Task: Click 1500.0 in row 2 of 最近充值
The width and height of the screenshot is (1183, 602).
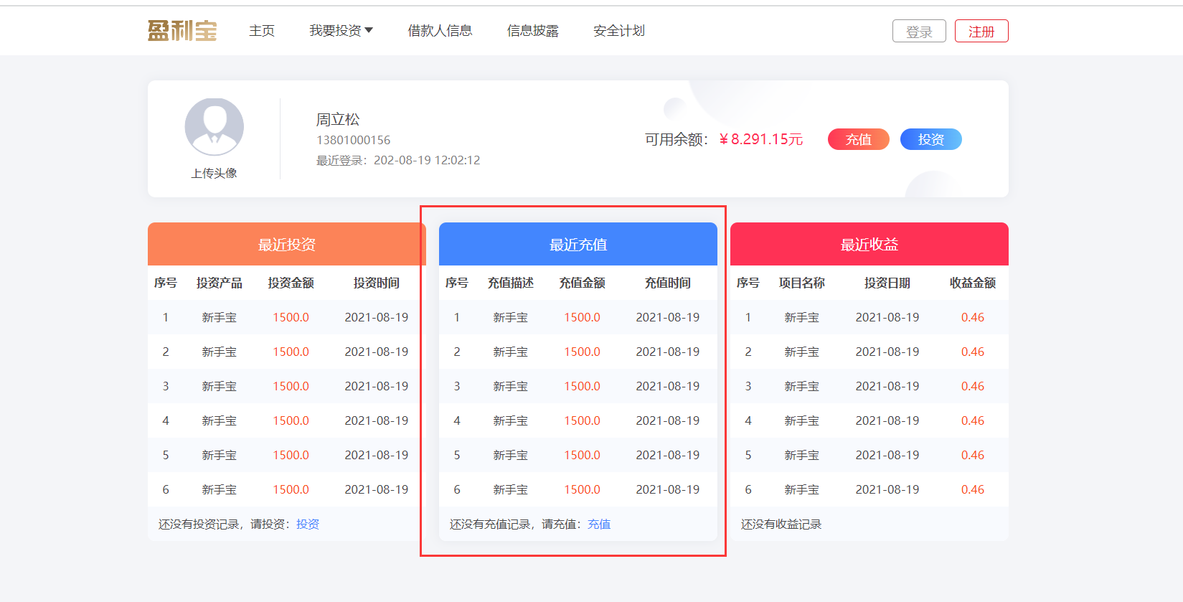Action: [x=582, y=352]
